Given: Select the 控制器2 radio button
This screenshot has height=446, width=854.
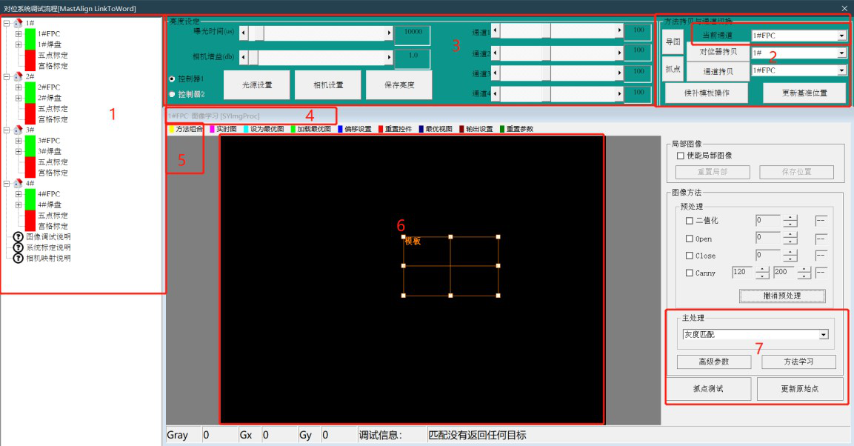Looking at the screenshot, I should (x=173, y=94).
